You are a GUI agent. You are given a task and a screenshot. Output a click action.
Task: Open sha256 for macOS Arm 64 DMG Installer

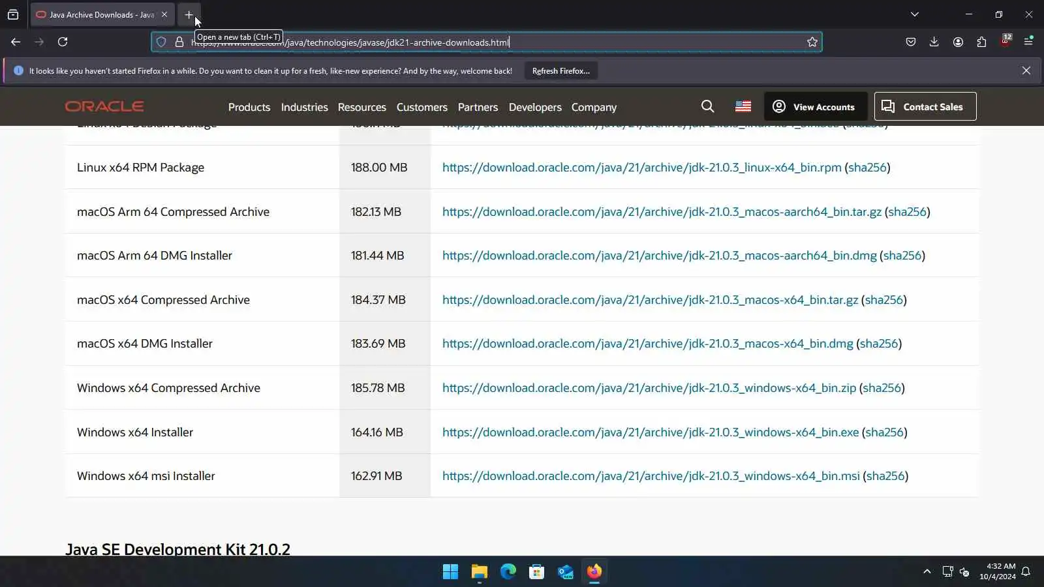tap(902, 256)
